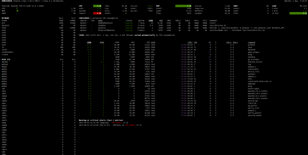Viewport: 308px width, 155px height.
Task: Select the sdak1 disk row
Action: tap(38, 145)
